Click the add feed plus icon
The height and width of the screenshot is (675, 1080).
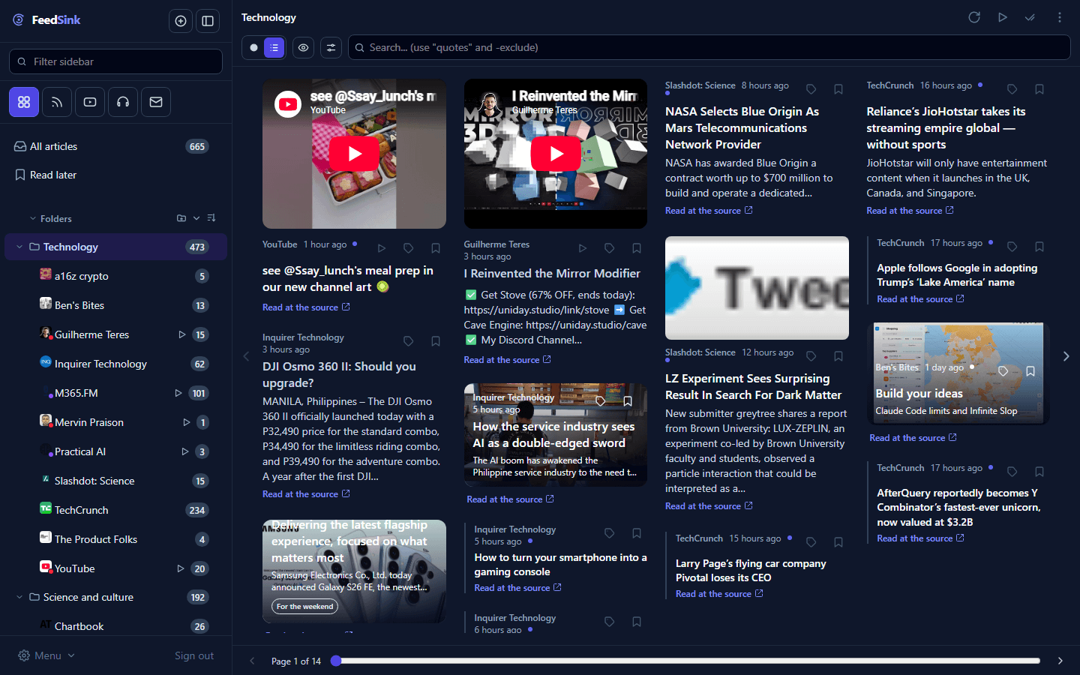coord(181,21)
